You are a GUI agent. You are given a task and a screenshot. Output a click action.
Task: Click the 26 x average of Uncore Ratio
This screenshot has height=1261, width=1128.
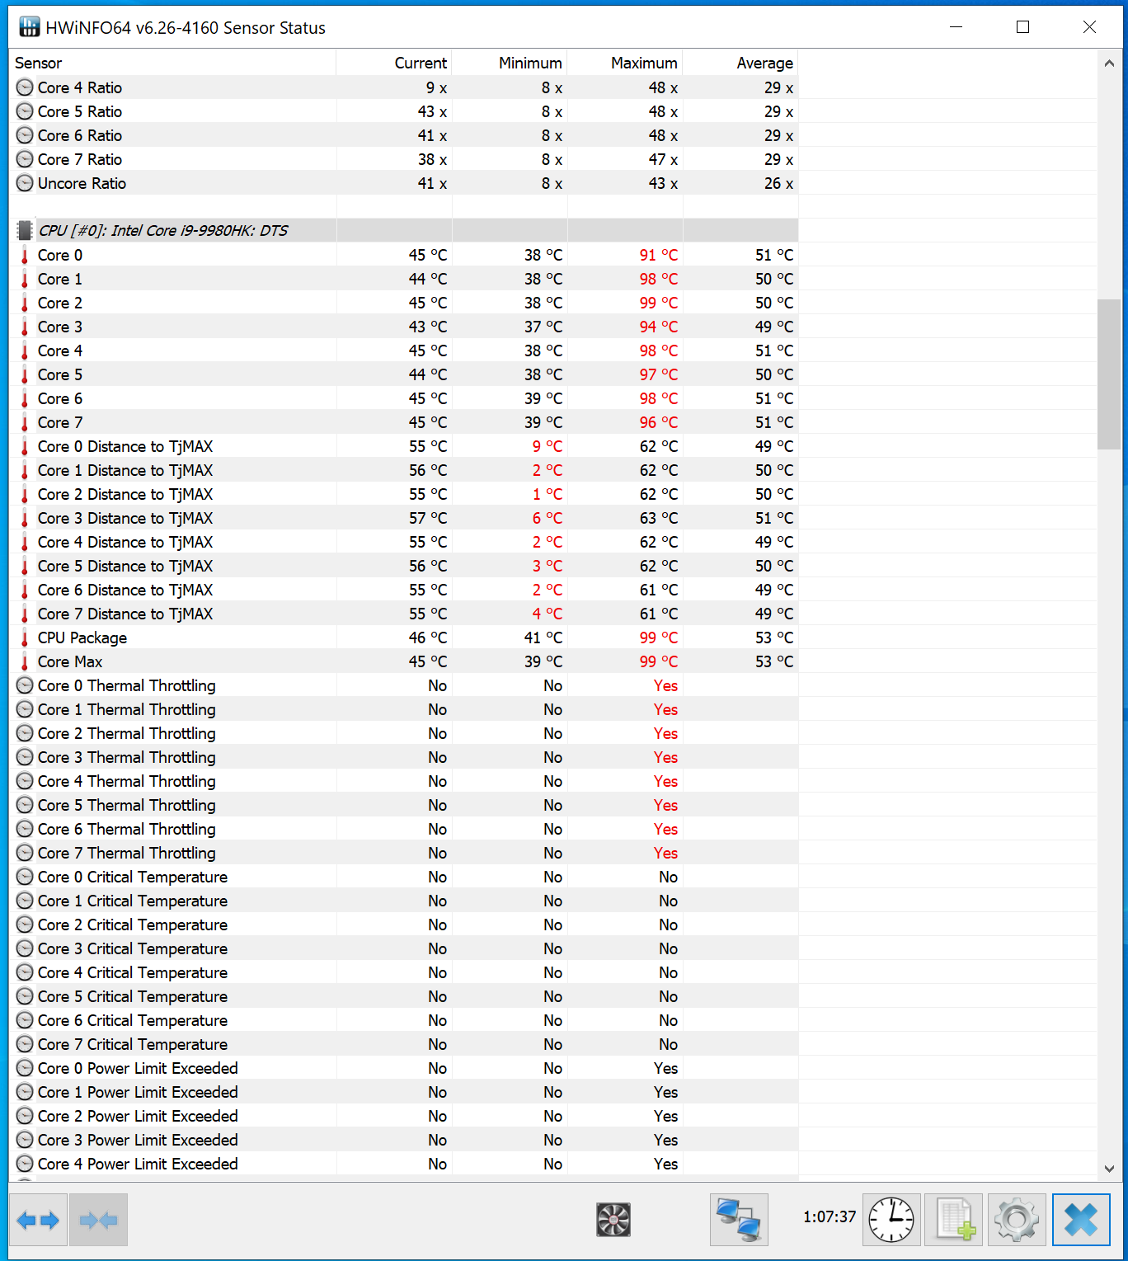778,183
